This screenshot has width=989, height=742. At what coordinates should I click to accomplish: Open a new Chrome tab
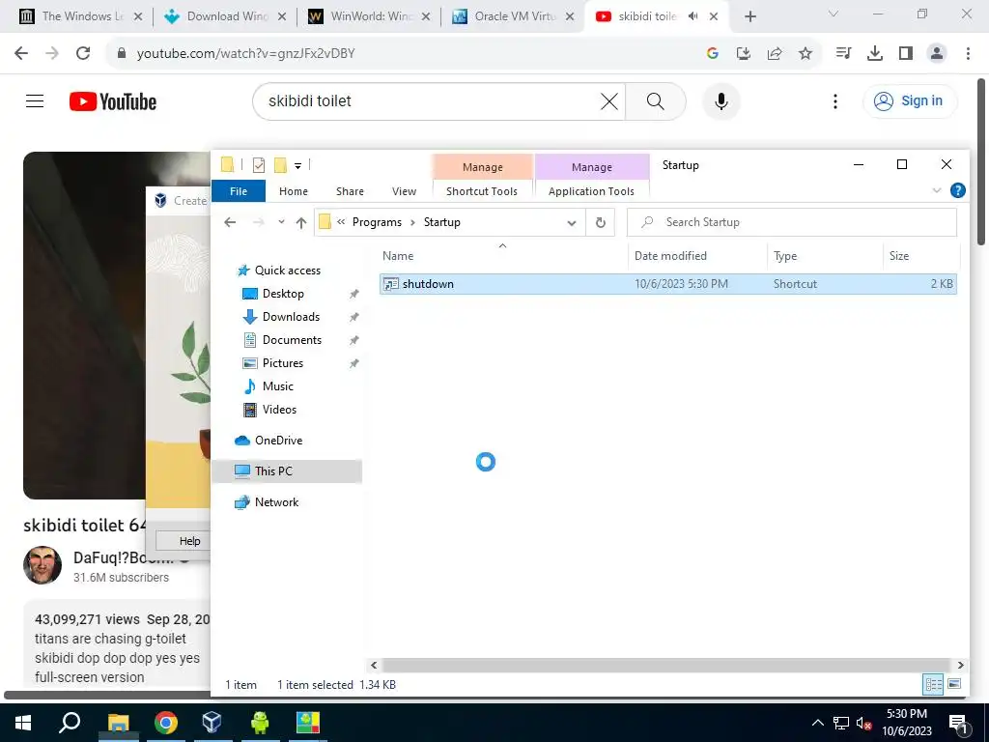pos(749,16)
